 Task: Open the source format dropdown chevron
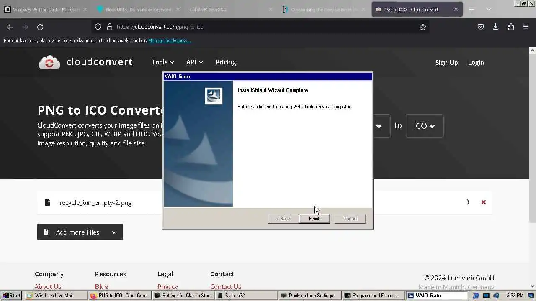(379, 126)
